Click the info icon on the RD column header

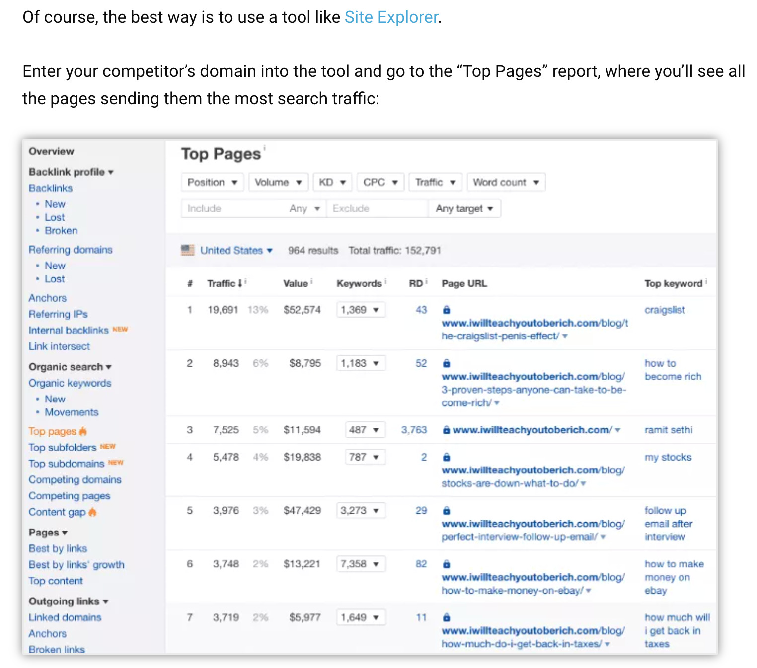(426, 280)
